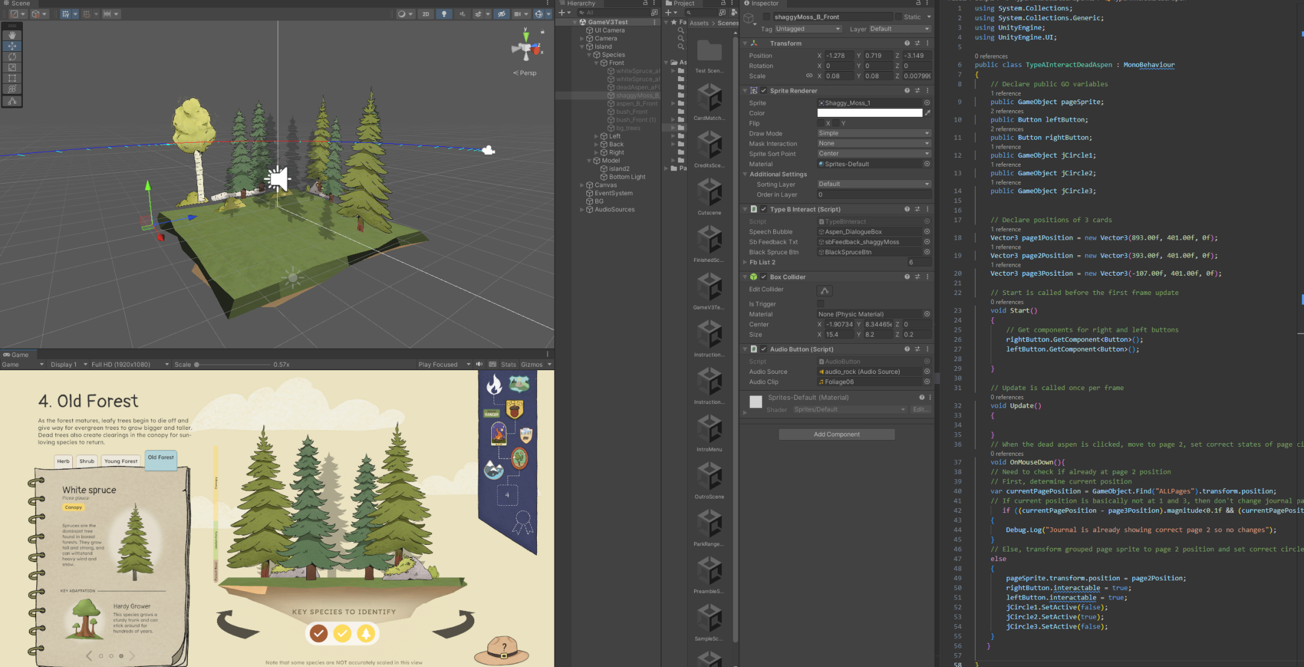Click the Shrub tab in the game journal
1304x667 pixels.
coord(87,461)
